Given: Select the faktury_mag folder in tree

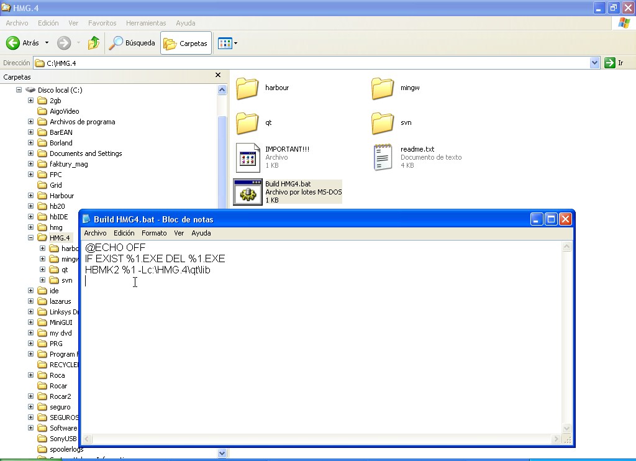Looking at the screenshot, I should [x=68, y=164].
